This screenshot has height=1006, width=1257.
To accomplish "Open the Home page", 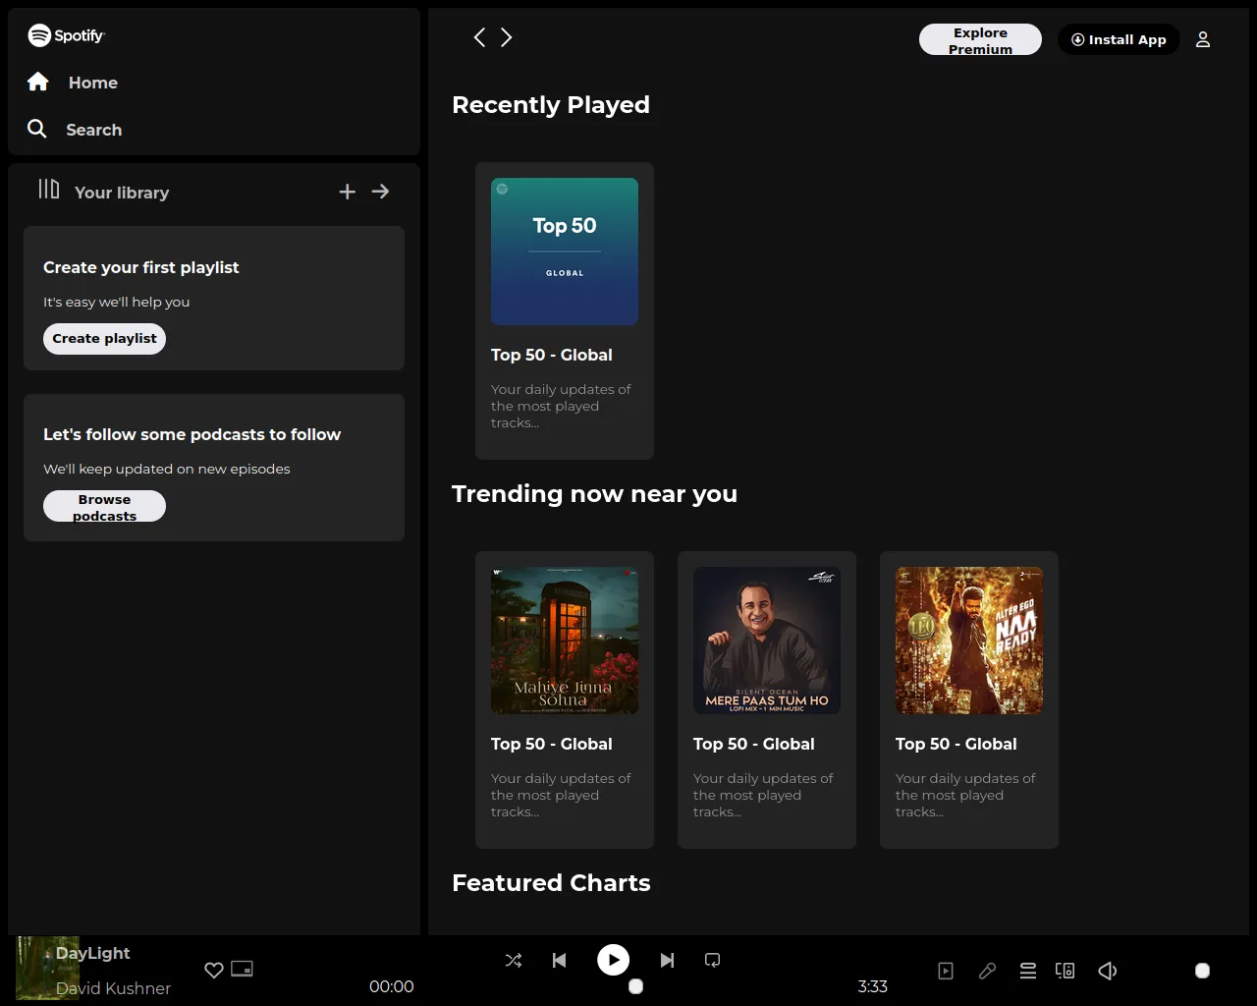I will (x=92, y=83).
